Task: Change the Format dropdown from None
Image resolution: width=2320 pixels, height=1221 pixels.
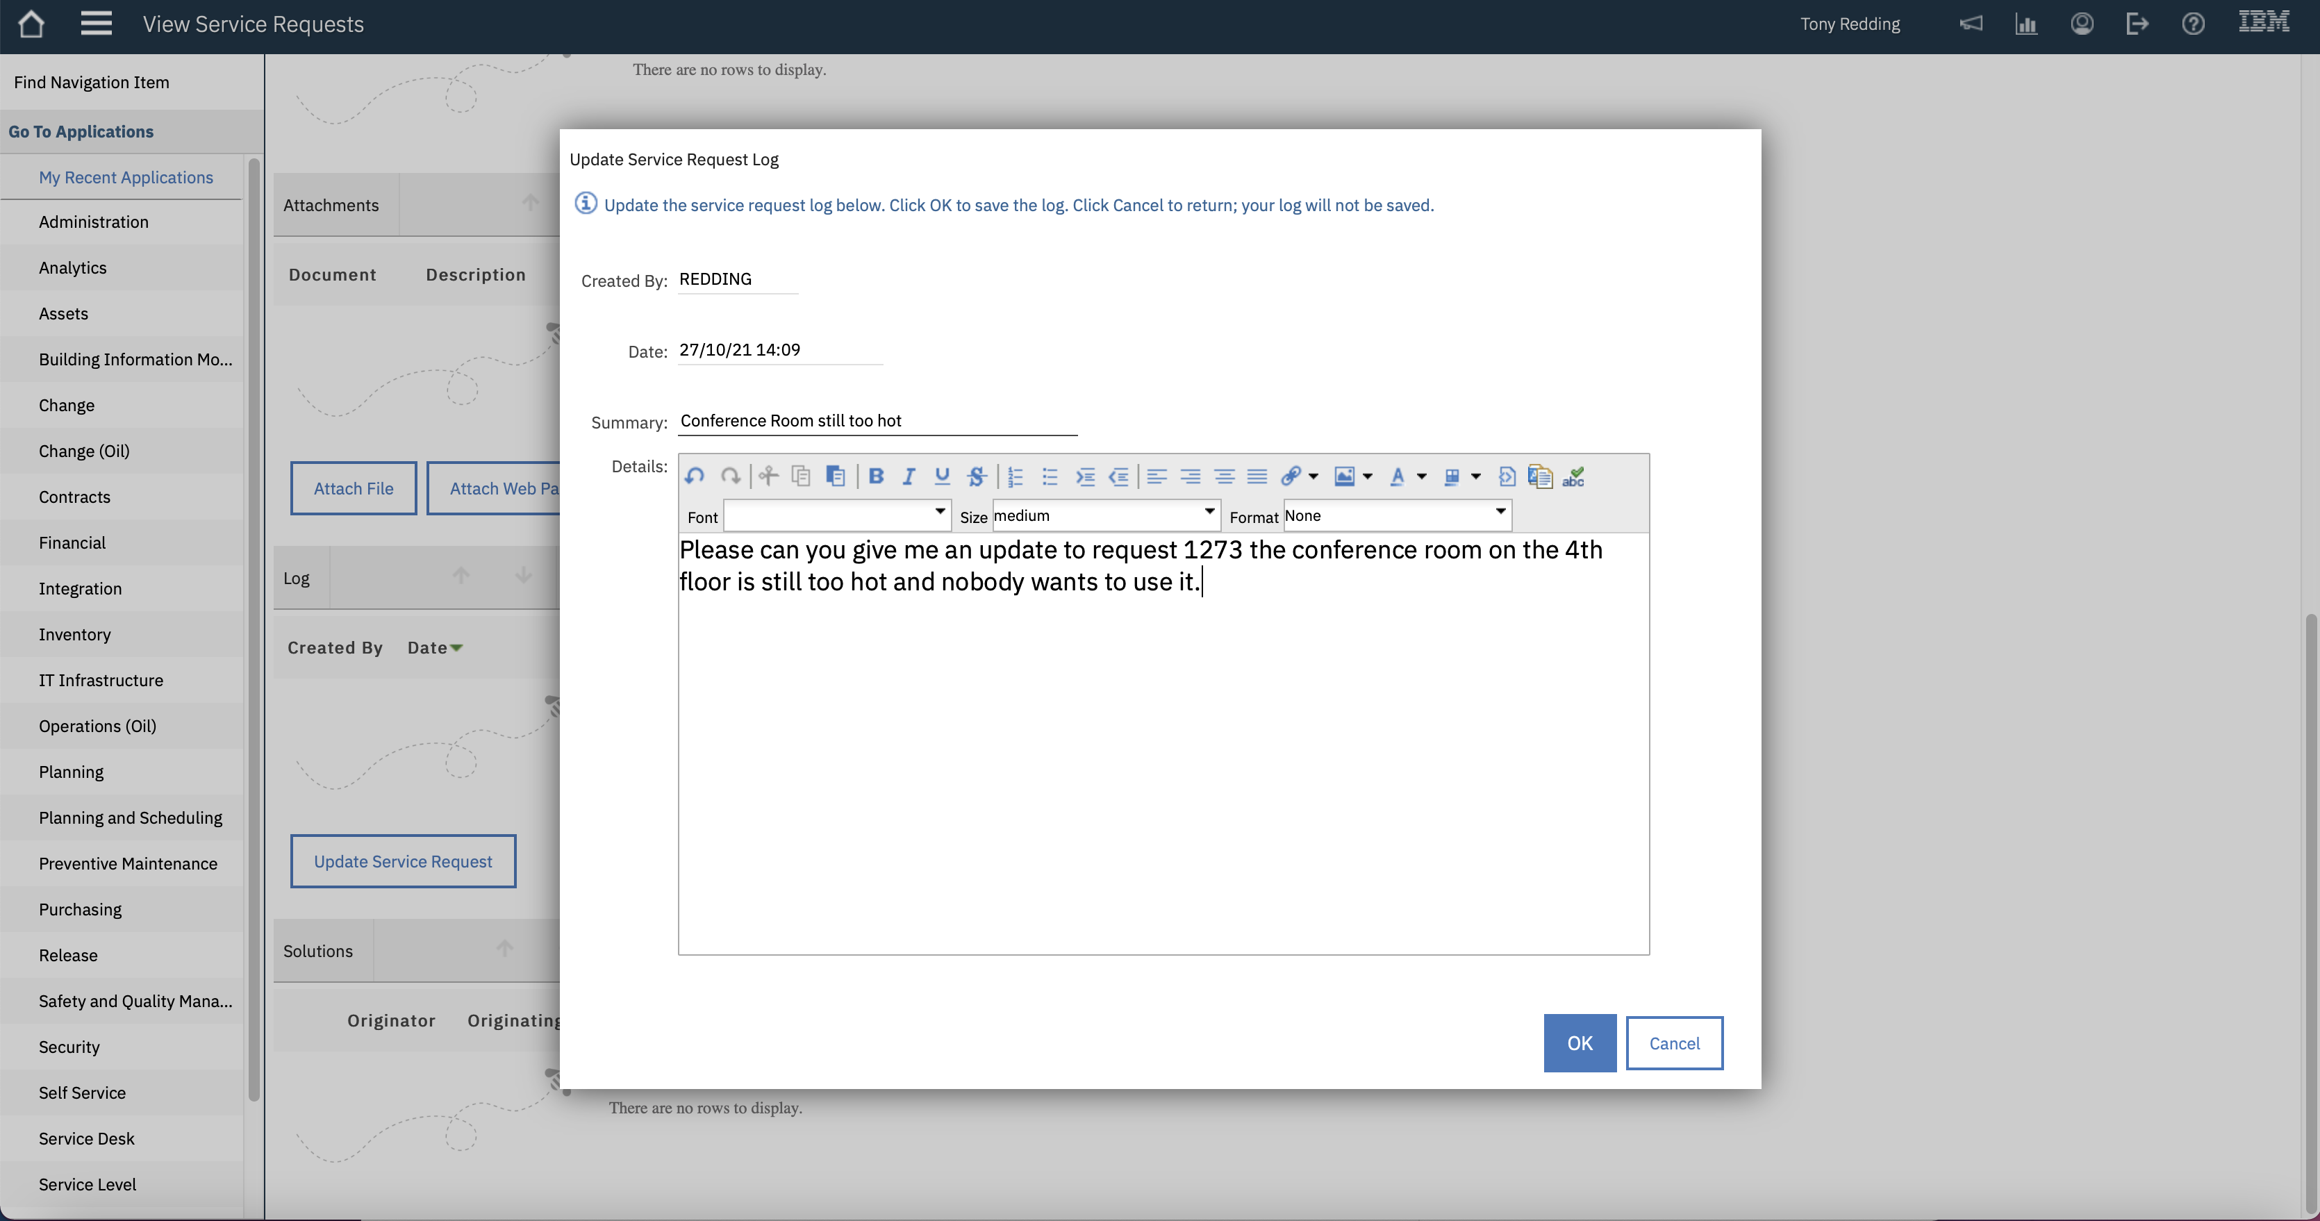Action: click(x=1499, y=515)
